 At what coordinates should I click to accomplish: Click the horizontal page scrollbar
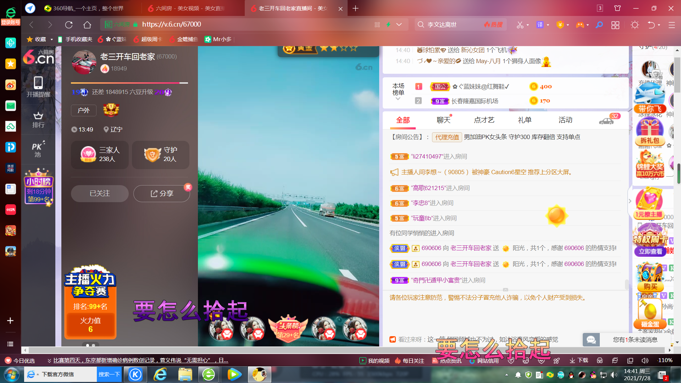pyautogui.click(x=346, y=350)
